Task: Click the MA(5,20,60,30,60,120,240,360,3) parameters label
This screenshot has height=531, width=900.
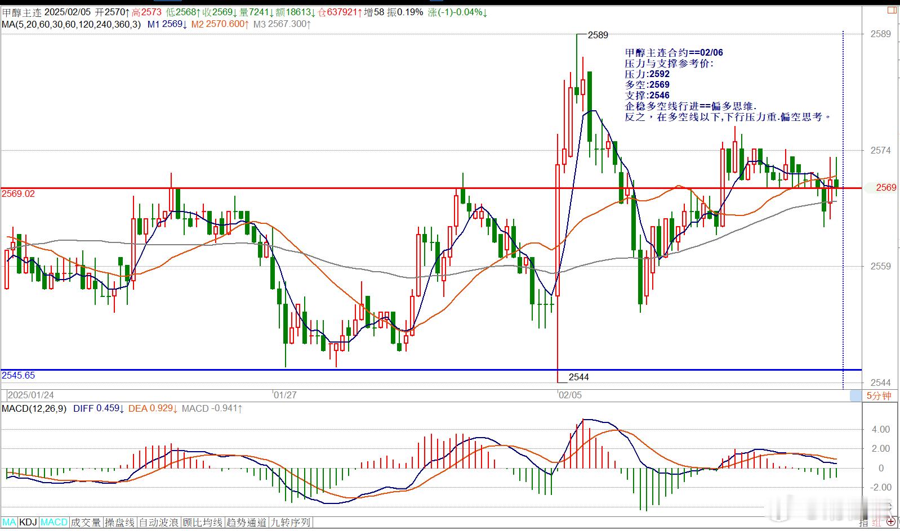Action: (72, 24)
